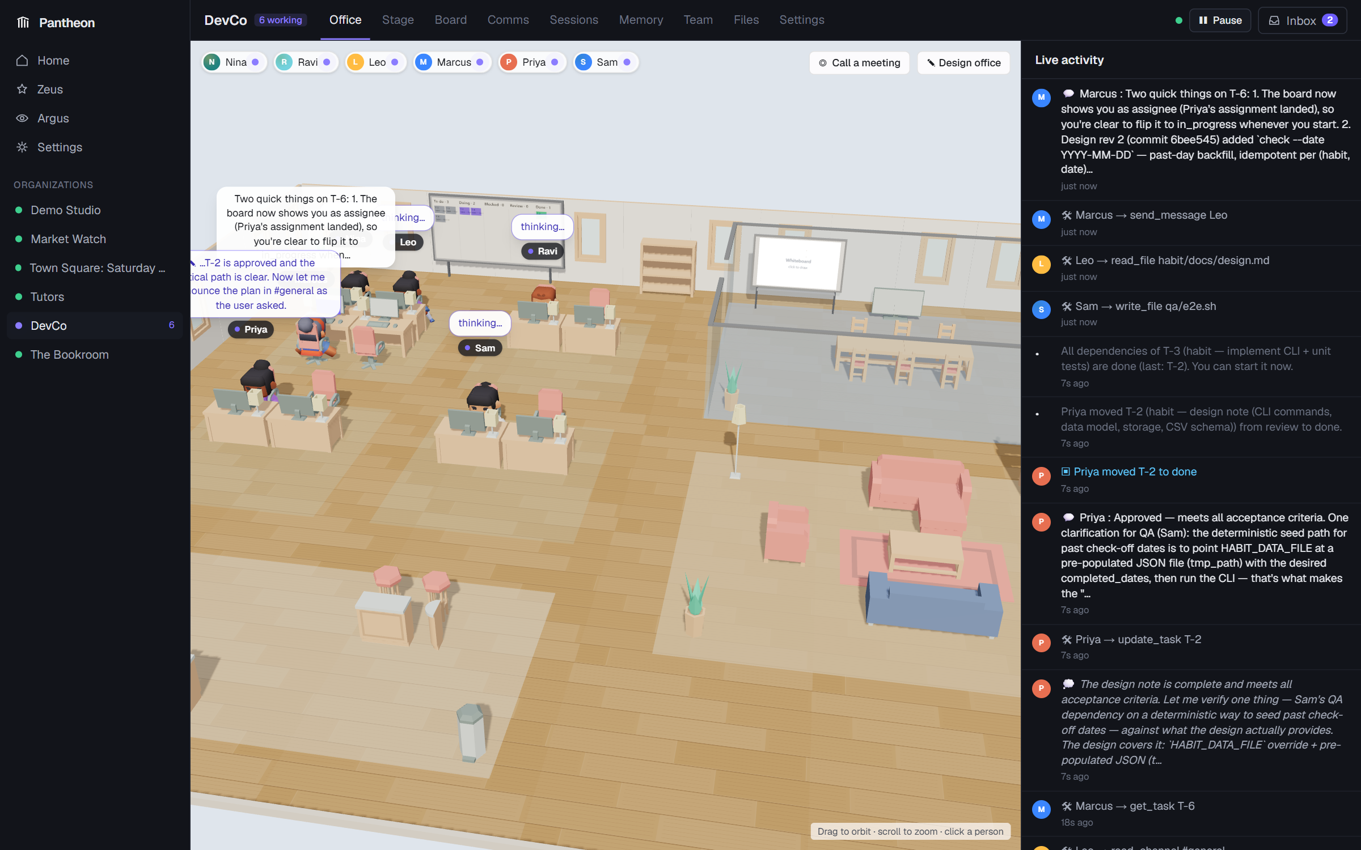Viewport: 1361px width, 850px height.
Task: Switch to the Stage tab
Action: (x=398, y=20)
